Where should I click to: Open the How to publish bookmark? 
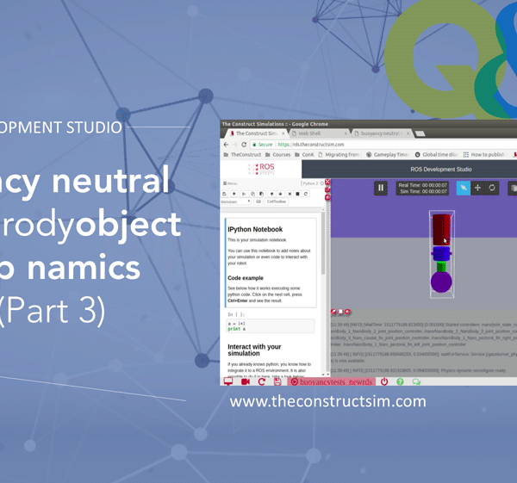[484, 154]
